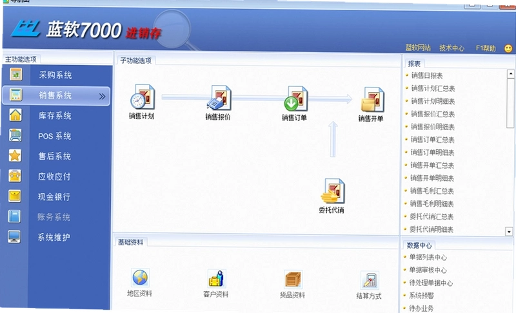Screen dimensions: 516x313
Task: Open the 销售报价明细表 report
Action: [x=432, y=127]
